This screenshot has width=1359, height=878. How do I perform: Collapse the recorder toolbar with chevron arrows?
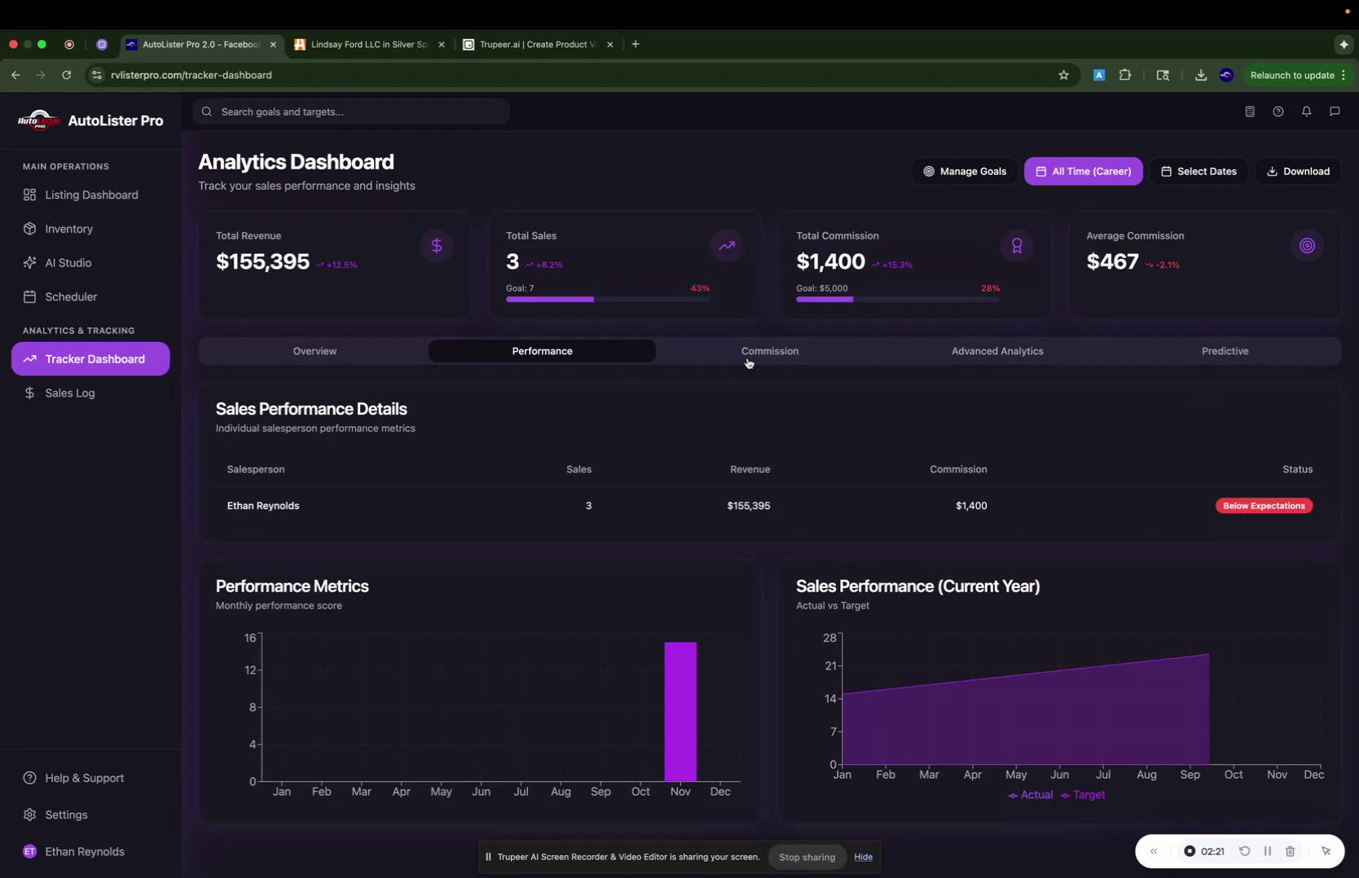1153,851
